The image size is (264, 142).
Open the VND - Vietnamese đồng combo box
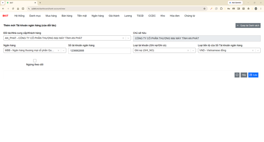[229, 50]
